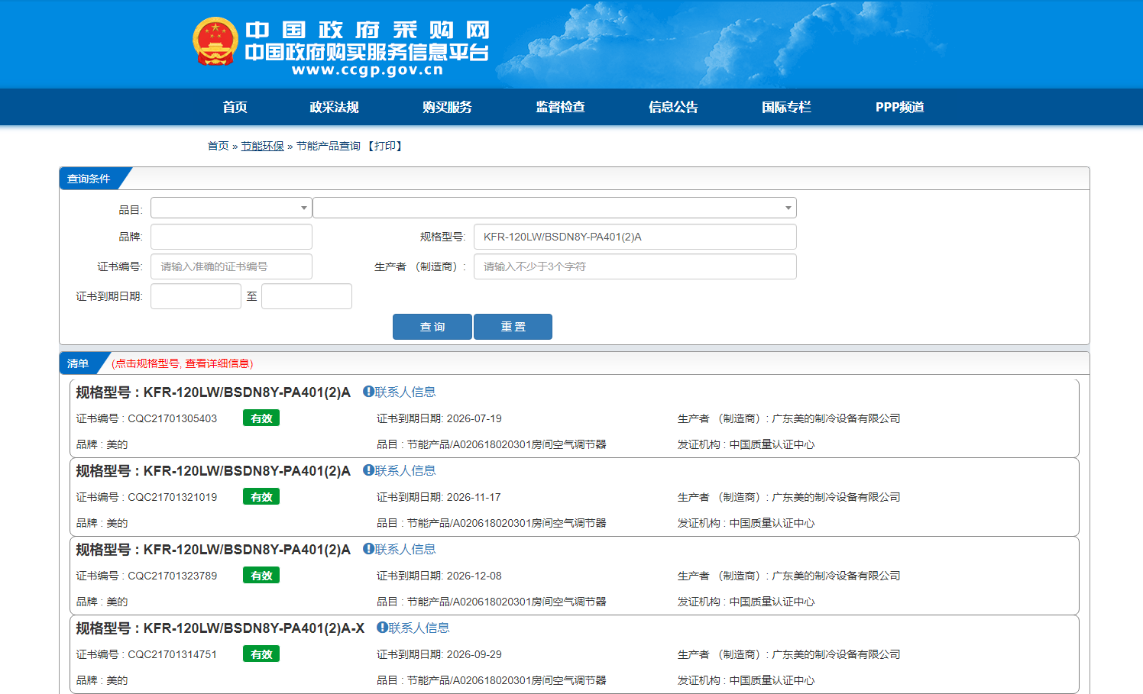Viewport: 1143px width, 694px height.
Task: Click expiry date text 2026-09-29
Action: [474, 654]
